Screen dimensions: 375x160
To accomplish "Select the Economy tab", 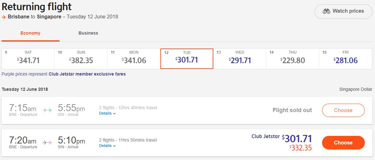I will click(x=30, y=33).
